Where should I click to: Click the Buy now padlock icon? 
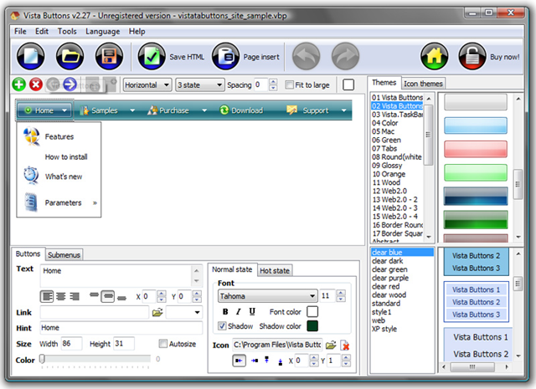(x=472, y=57)
